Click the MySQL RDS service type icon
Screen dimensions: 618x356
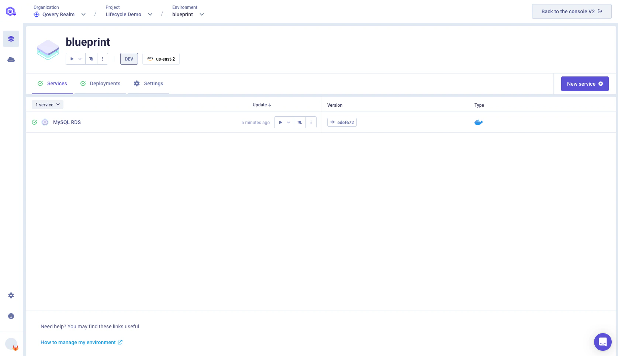pos(45,122)
